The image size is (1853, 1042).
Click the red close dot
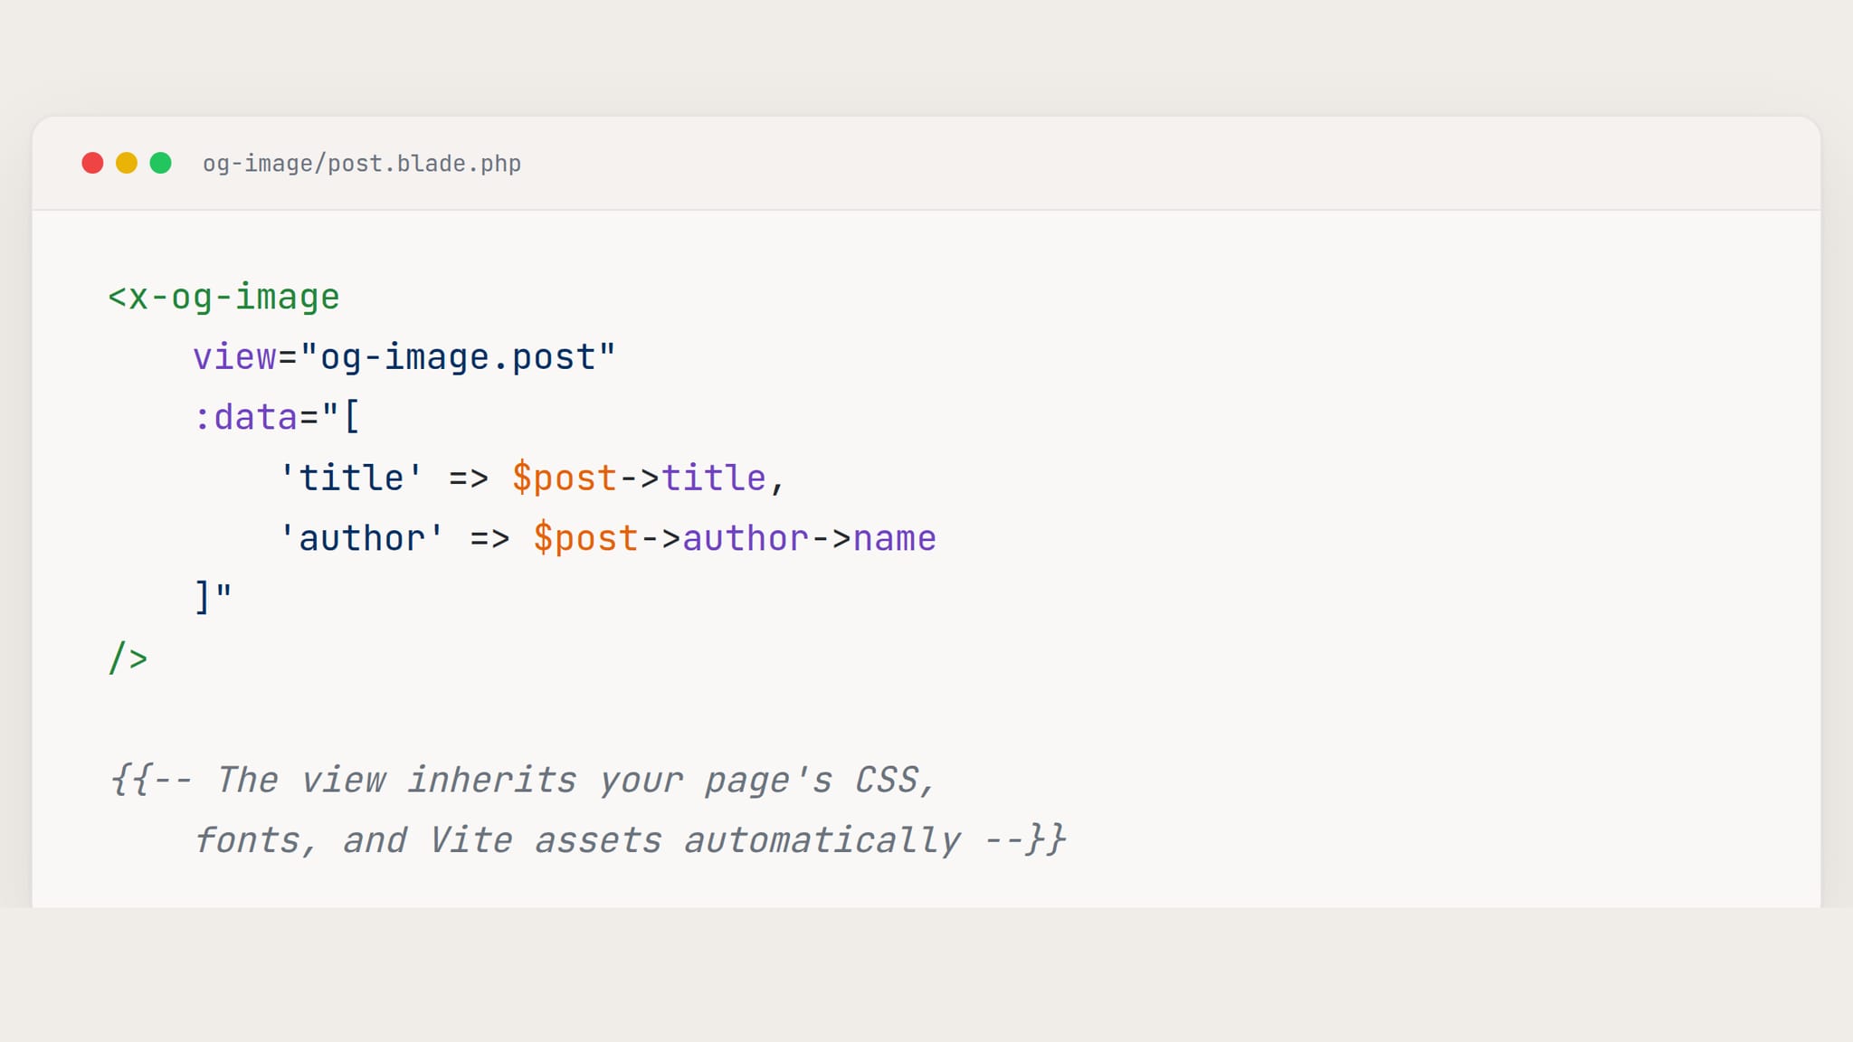click(92, 163)
